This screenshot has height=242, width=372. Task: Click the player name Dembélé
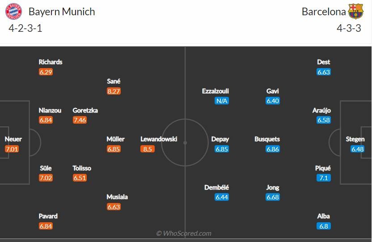coord(216,187)
